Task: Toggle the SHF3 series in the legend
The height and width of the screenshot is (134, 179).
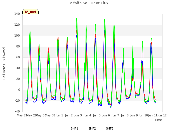Action: click(x=107, y=129)
